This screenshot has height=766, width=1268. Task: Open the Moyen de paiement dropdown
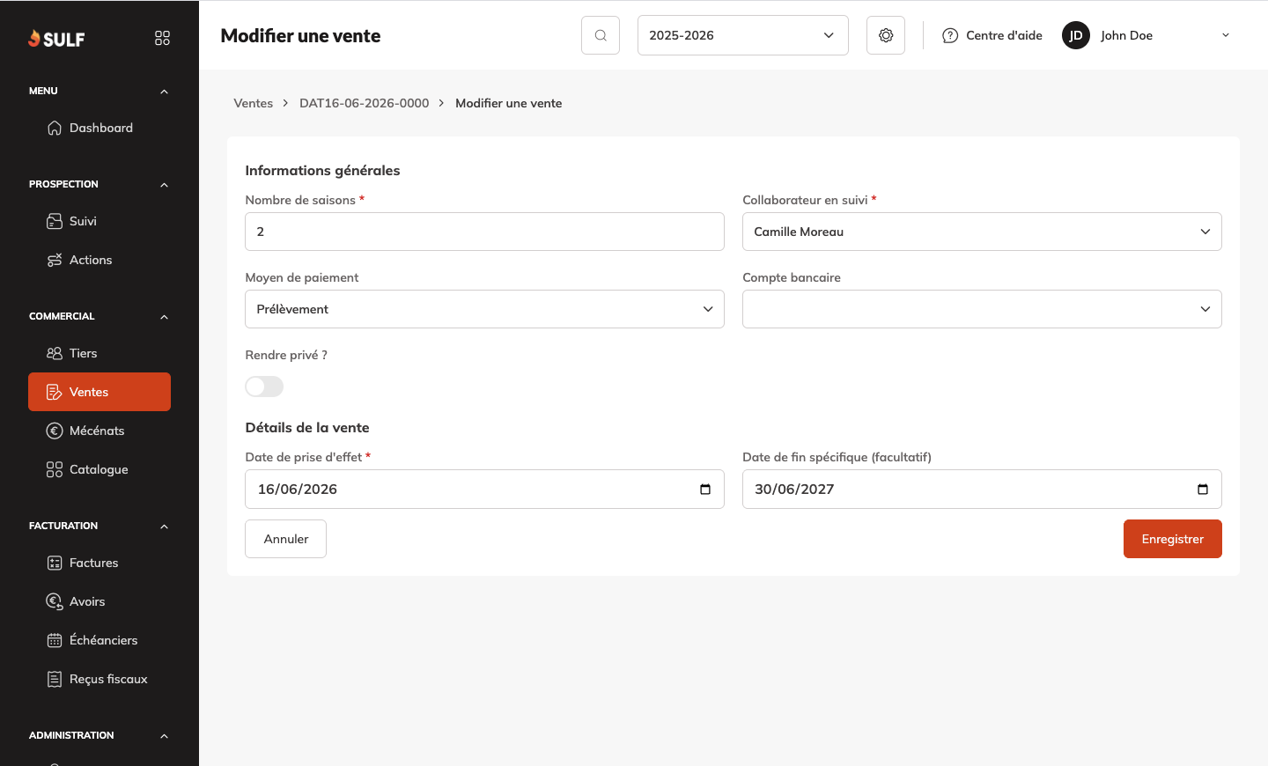tap(484, 309)
